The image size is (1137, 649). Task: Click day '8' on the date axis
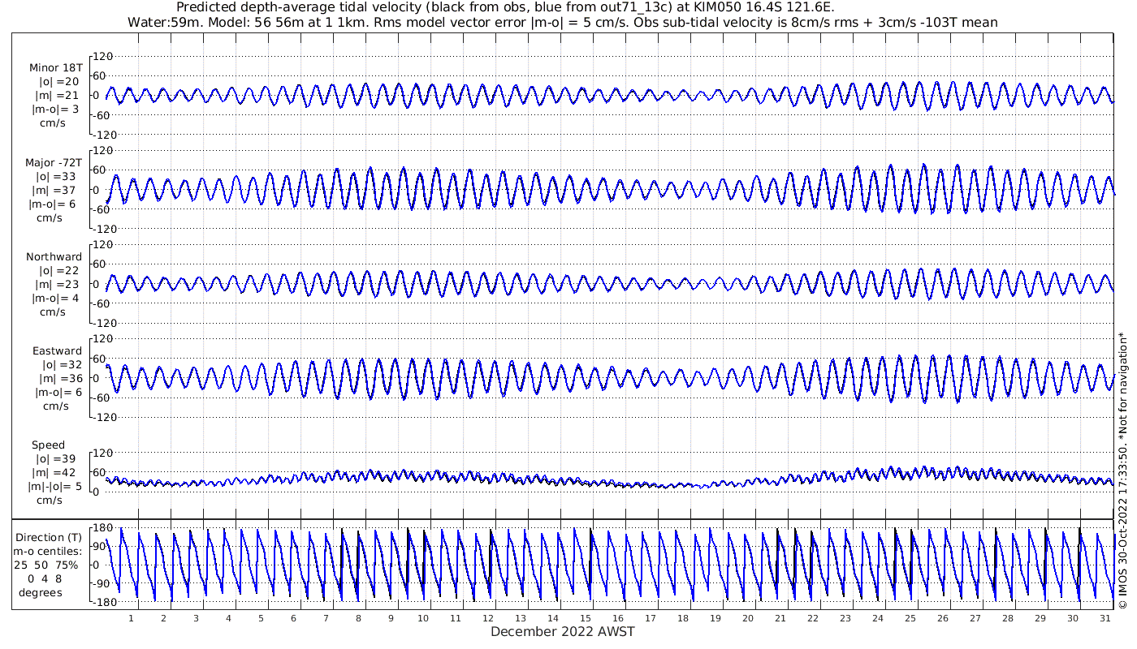[x=358, y=618]
